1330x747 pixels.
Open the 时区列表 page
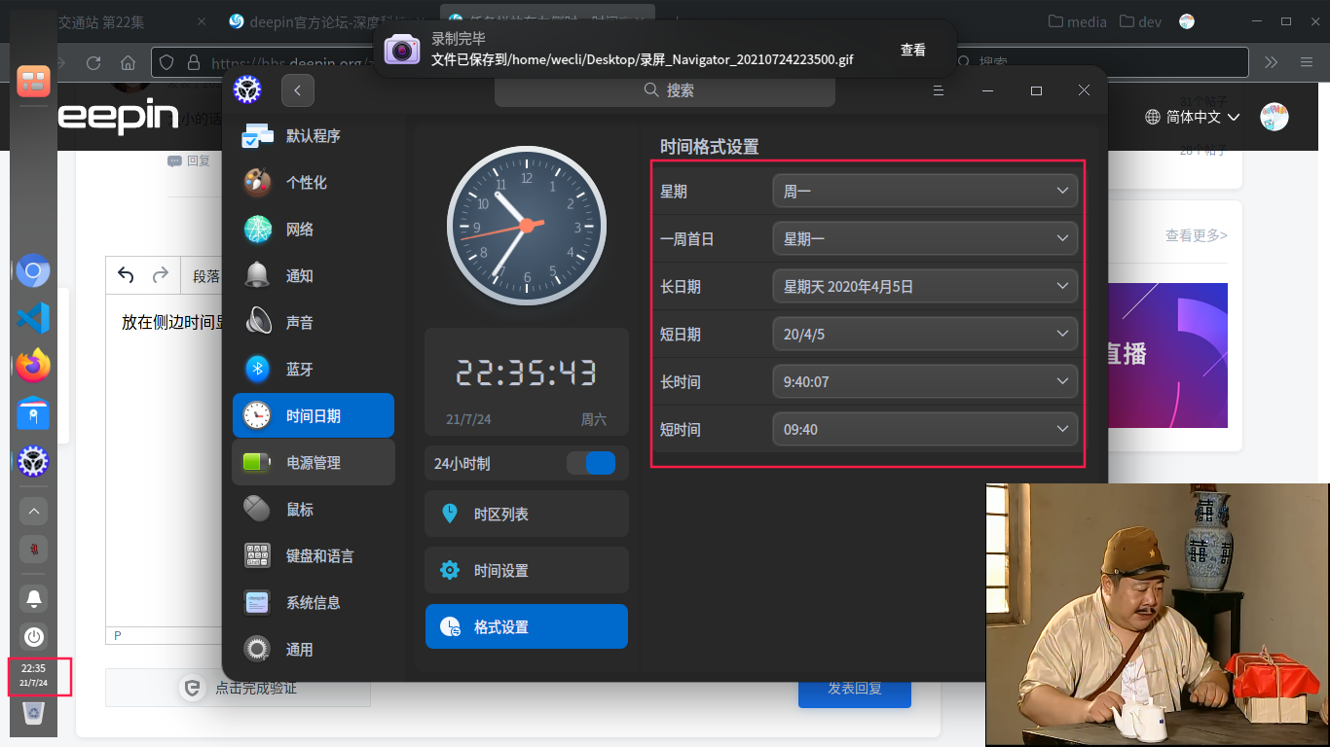pos(527,514)
